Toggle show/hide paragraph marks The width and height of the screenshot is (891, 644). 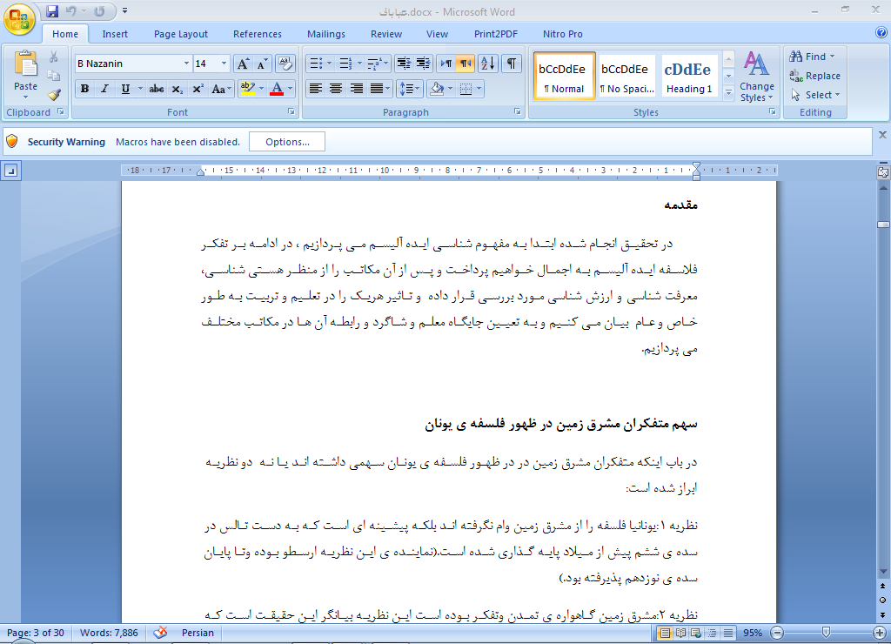(512, 64)
